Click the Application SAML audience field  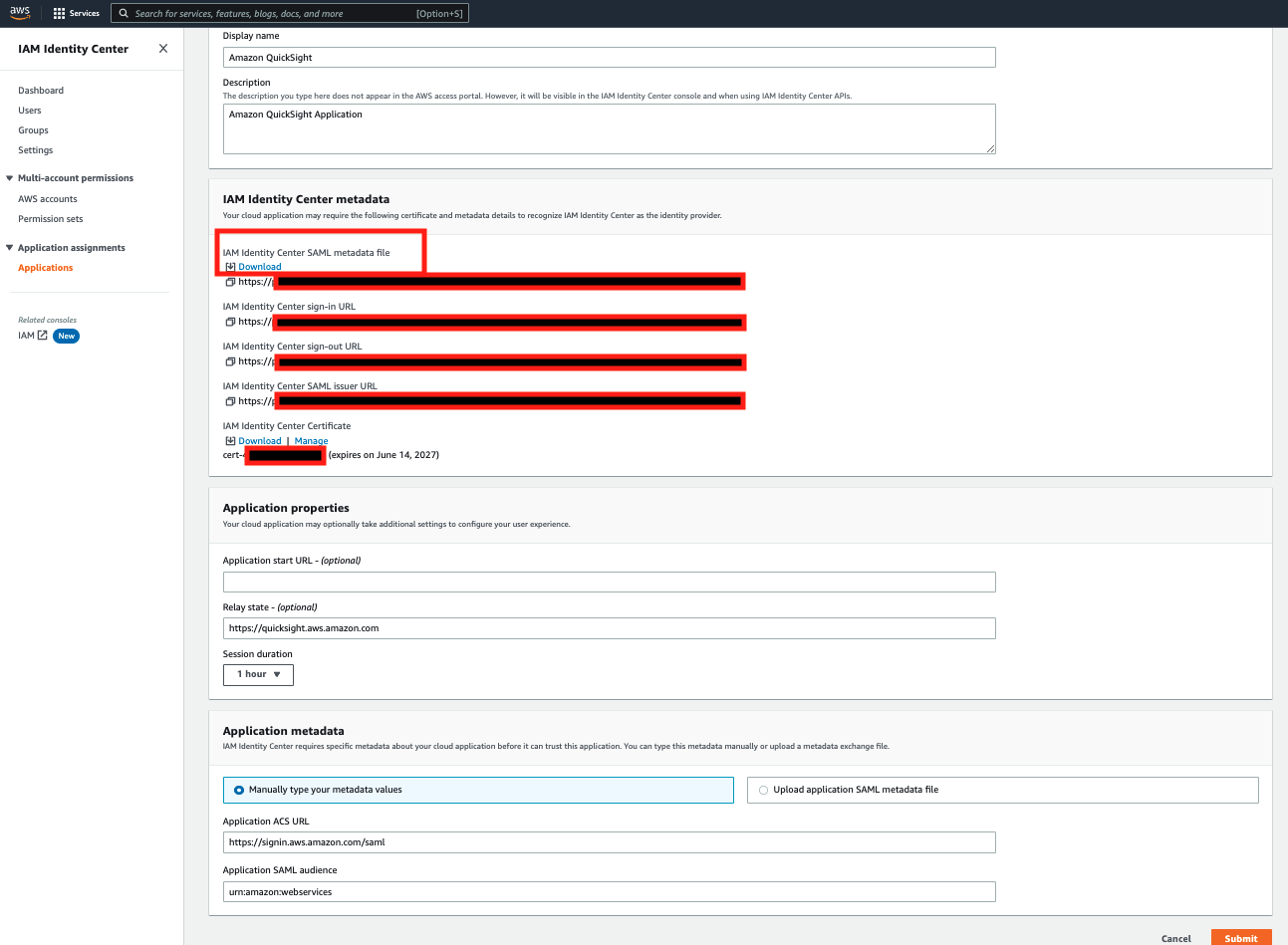coord(610,892)
